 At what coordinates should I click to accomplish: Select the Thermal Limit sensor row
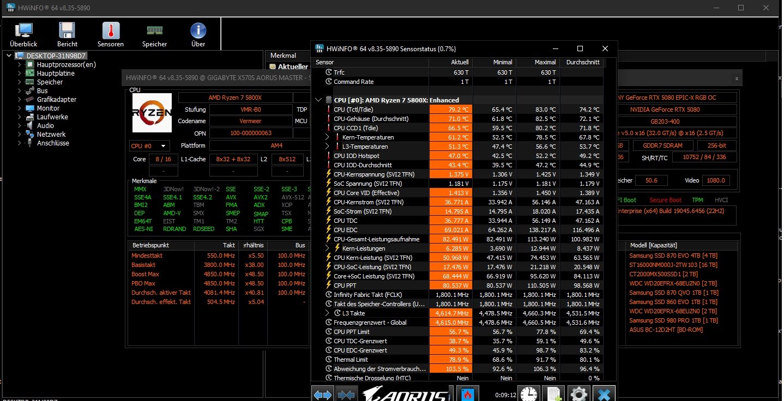pyautogui.click(x=457, y=360)
